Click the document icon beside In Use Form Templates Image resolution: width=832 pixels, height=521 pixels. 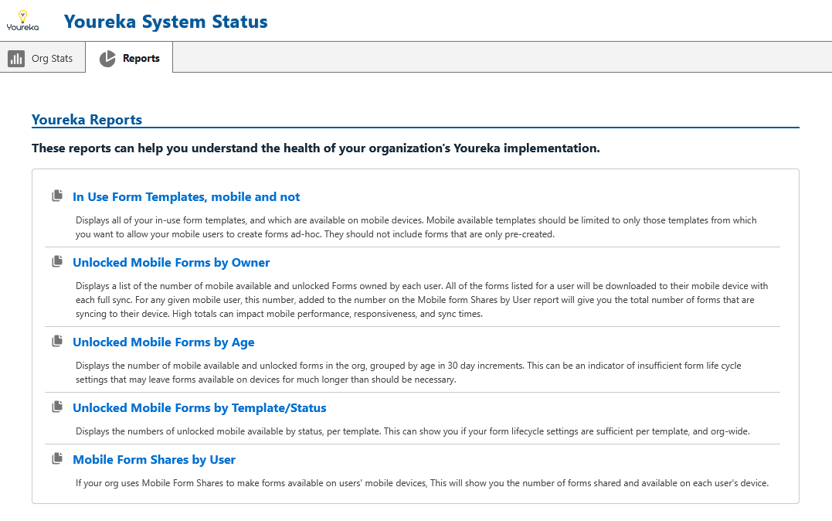click(x=57, y=196)
